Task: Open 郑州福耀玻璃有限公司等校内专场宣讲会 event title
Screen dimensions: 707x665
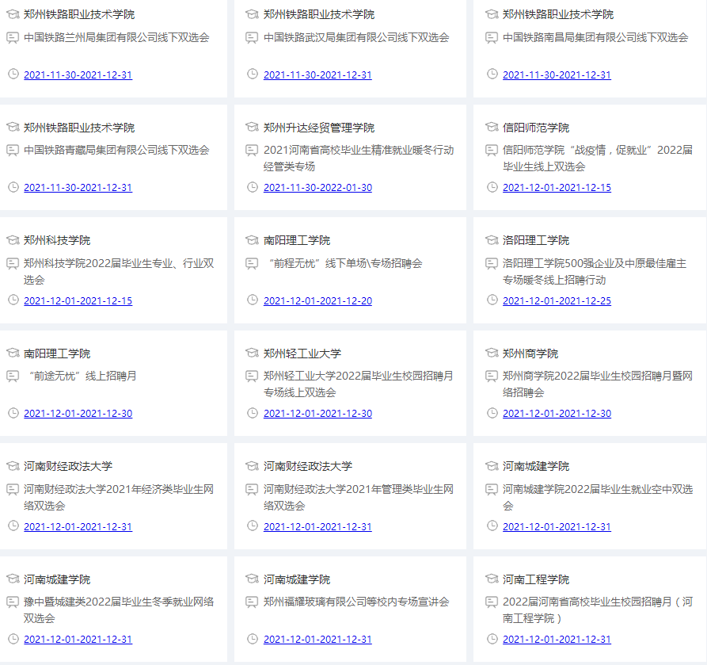Action: [356, 602]
